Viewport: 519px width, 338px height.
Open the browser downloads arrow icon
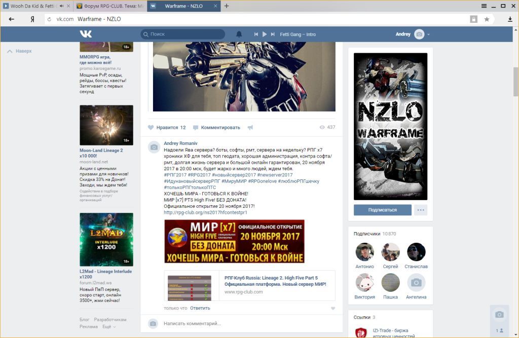(x=510, y=19)
